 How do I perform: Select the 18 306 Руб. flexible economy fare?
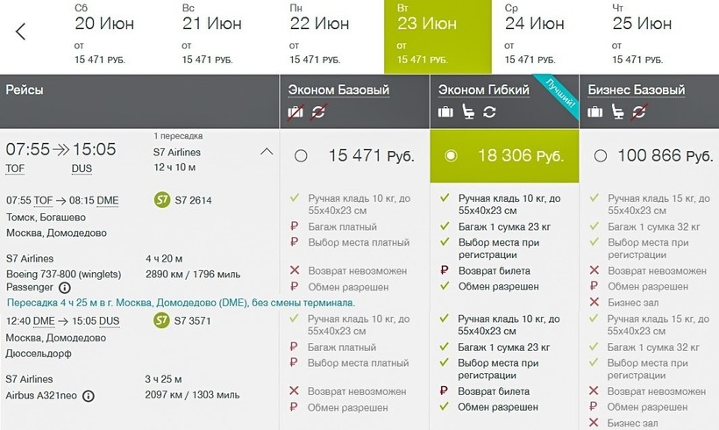pos(452,156)
